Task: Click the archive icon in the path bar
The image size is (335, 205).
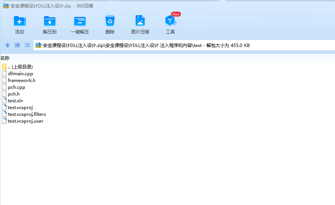Action: pyautogui.click(x=38, y=45)
